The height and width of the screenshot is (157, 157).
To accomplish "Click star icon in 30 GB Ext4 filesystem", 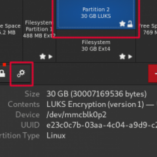I will [122, 57].
